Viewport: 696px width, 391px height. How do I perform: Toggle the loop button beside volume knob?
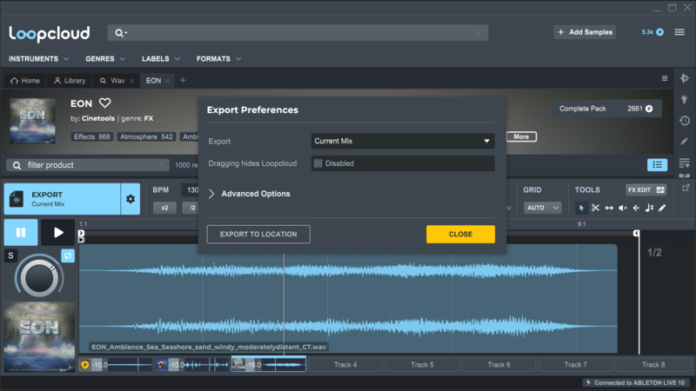[x=68, y=255]
